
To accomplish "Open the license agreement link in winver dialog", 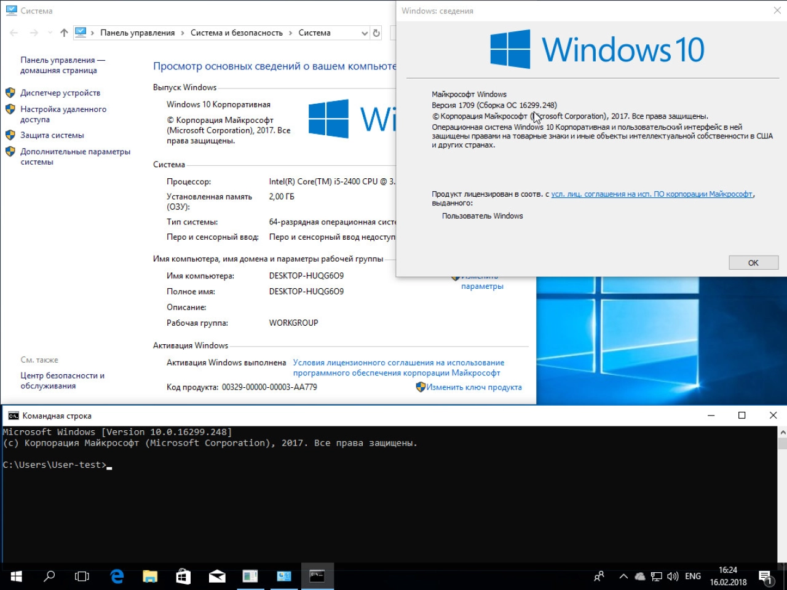I will [x=652, y=194].
